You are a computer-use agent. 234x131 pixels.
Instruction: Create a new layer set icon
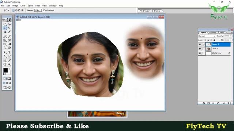213,103
